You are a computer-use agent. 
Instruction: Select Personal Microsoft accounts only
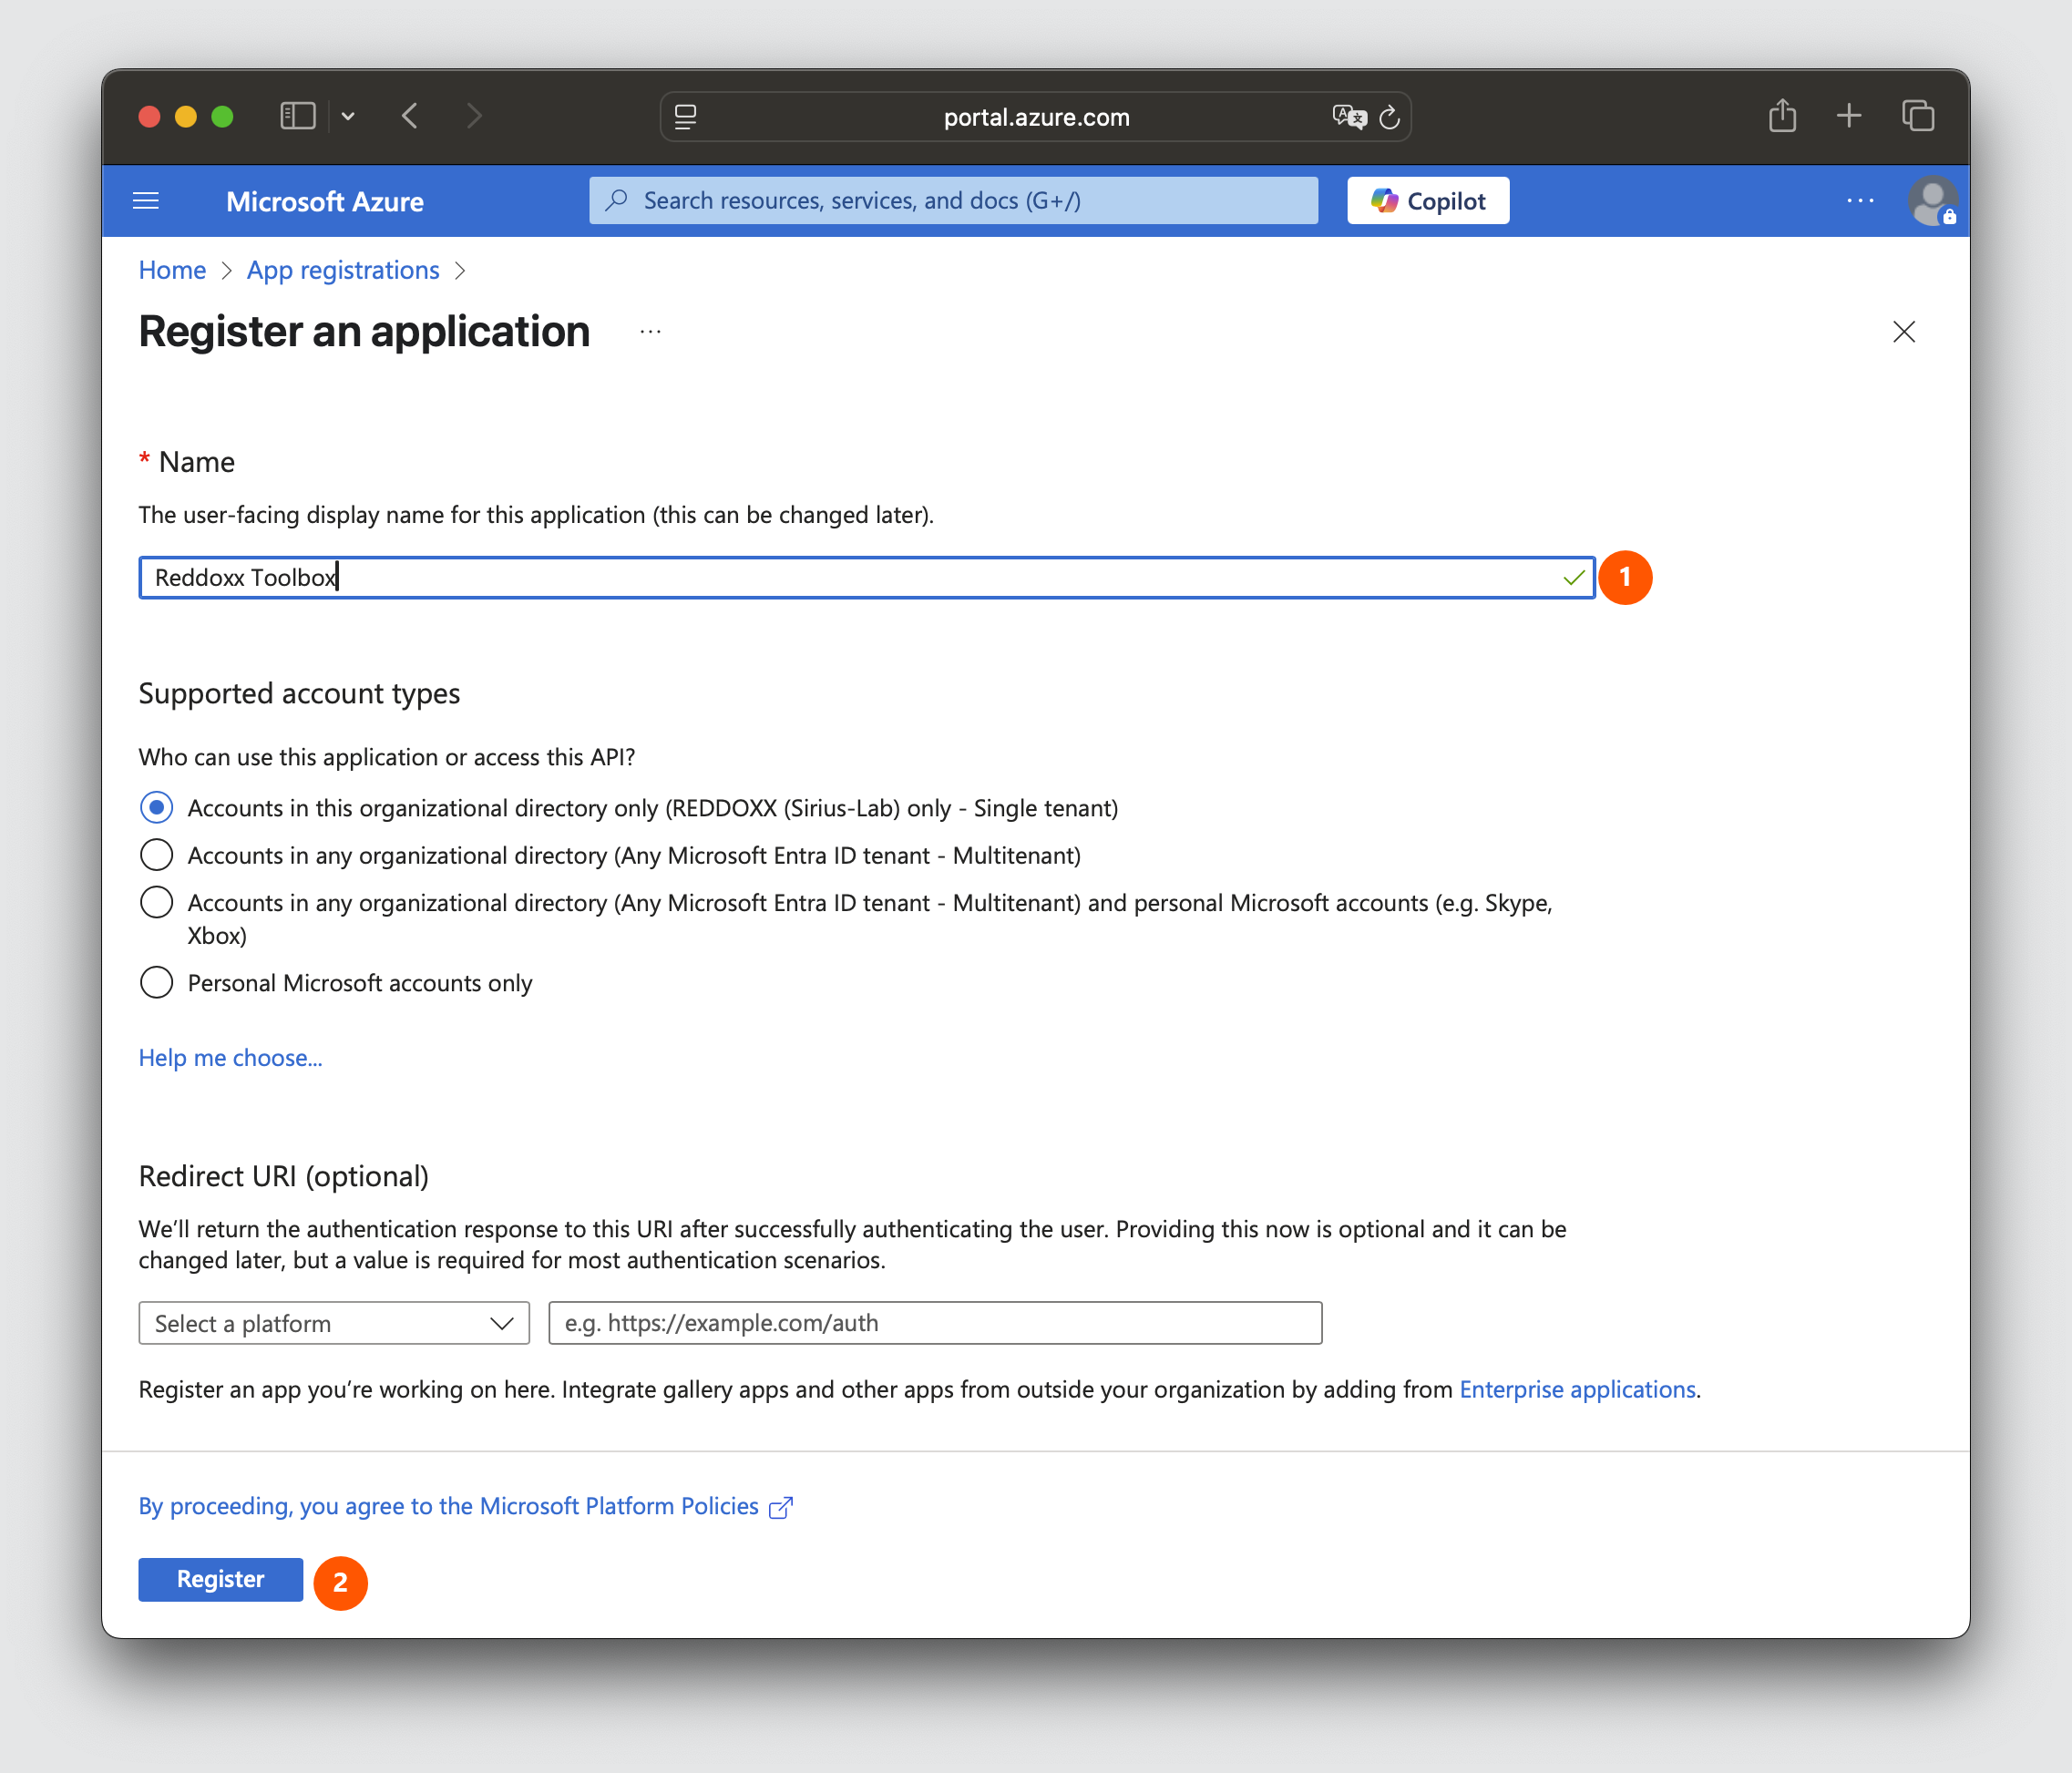(x=157, y=983)
